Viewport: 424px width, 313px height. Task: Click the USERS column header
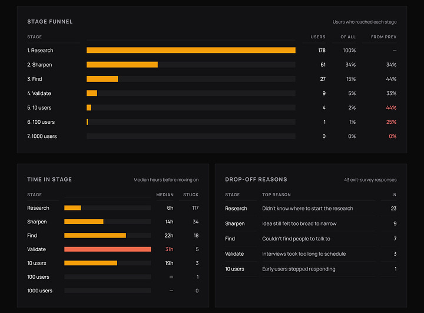(x=318, y=37)
